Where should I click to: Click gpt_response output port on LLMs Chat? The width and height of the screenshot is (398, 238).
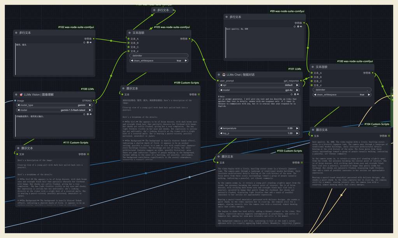tap(300, 81)
